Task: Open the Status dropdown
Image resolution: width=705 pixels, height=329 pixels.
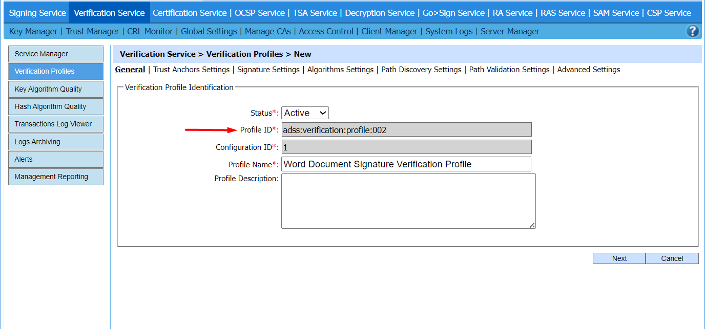Action: [x=305, y=113]
